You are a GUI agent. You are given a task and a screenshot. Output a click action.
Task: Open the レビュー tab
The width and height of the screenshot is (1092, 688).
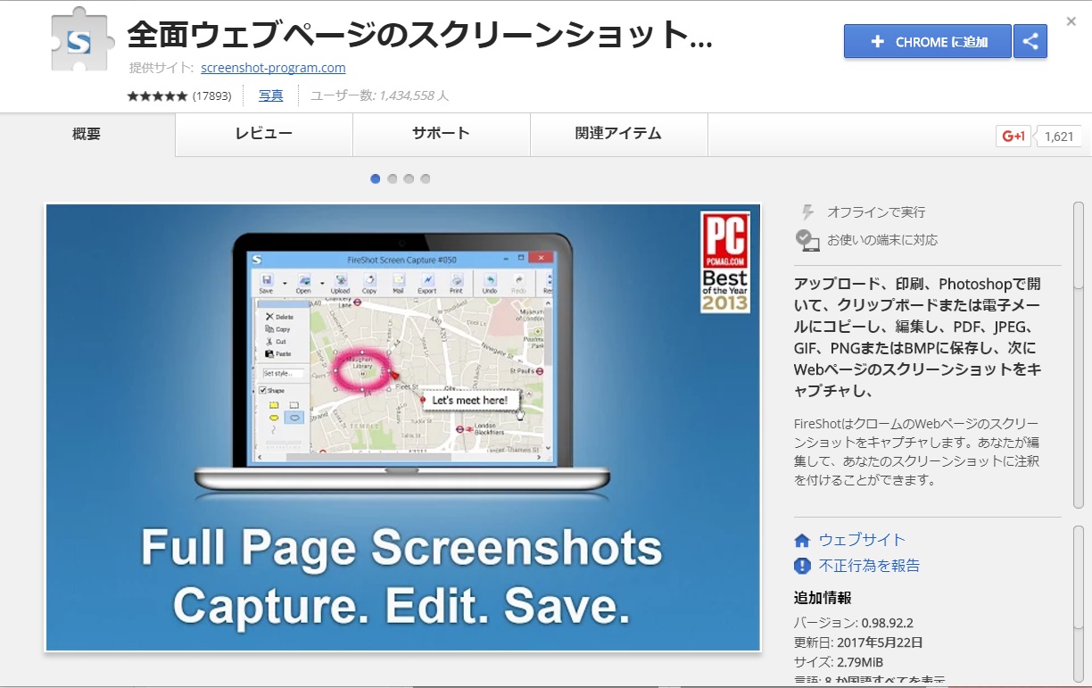263,134
